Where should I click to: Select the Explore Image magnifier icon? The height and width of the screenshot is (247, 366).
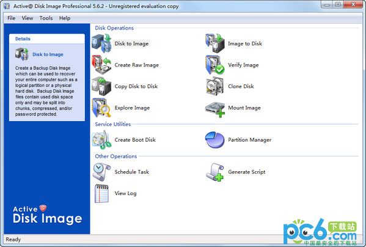coord(102,108)
